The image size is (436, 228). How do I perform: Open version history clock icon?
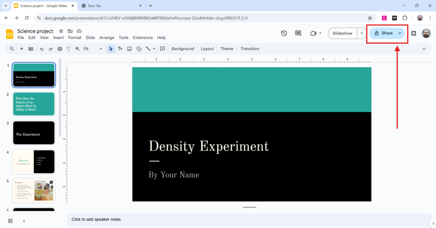(x=284, y=34)
